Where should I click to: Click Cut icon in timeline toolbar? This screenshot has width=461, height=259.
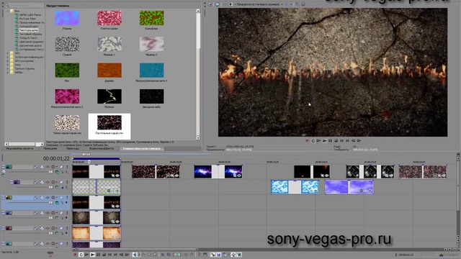pyautogui.click(x=163, y=255)
